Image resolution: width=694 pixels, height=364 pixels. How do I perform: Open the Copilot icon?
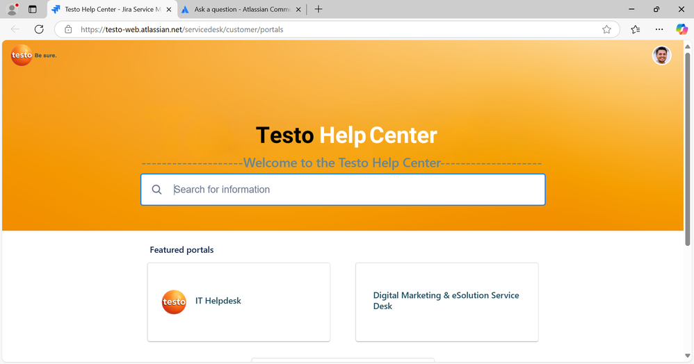point(681,30)
